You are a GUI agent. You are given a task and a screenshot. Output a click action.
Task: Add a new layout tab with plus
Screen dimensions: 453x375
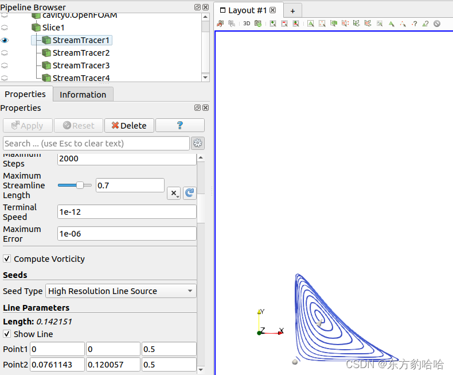[x=292, y=11]
